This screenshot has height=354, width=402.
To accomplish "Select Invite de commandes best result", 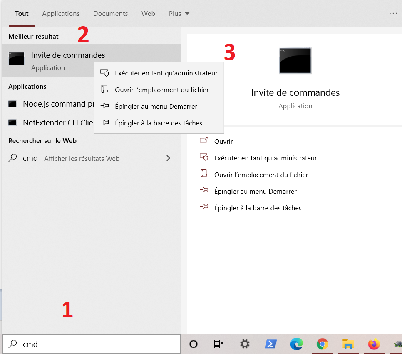I will (x=92, y=61).
